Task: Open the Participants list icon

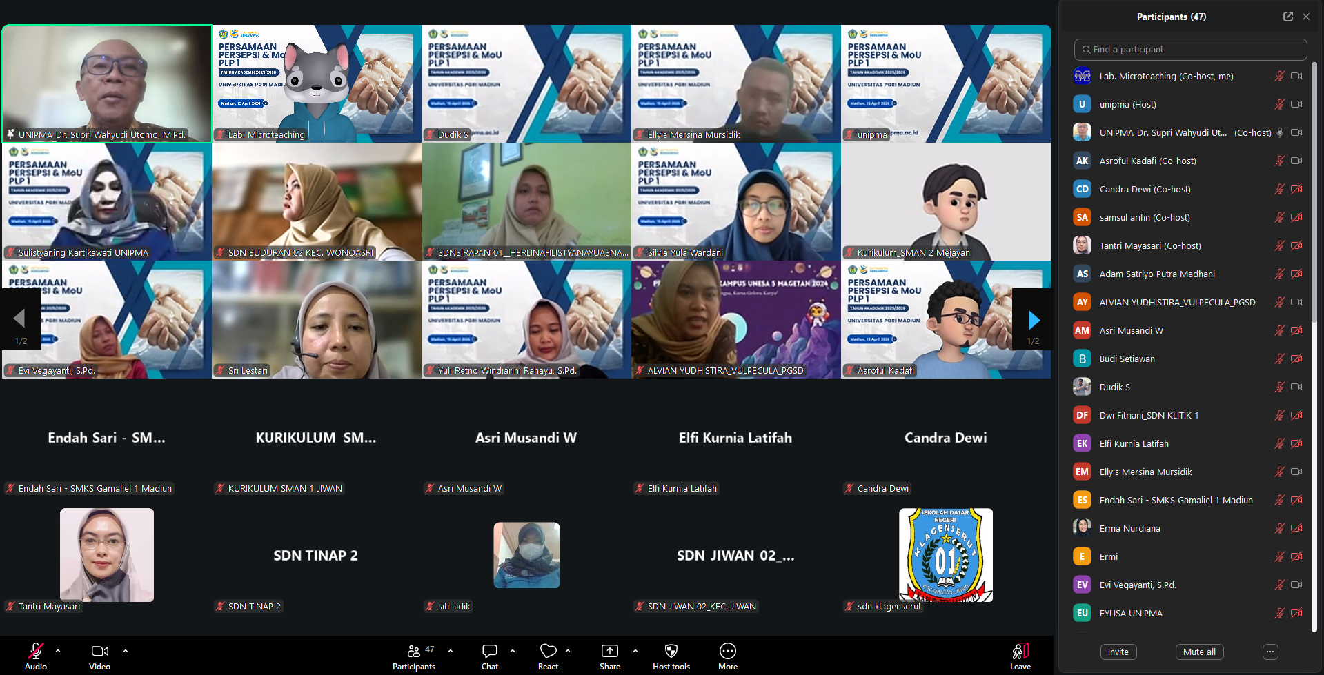Action: 413,652
